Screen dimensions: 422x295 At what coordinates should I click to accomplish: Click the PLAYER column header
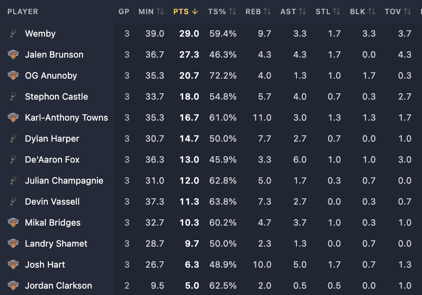click(x=22, y=12)
